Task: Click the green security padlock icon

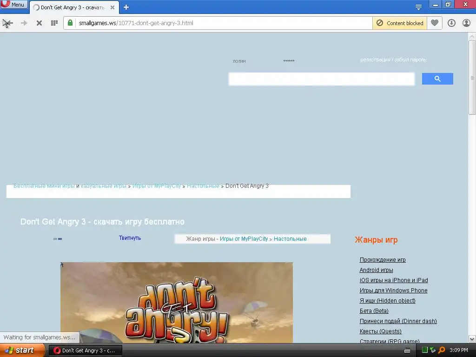Action: (70, 23)
